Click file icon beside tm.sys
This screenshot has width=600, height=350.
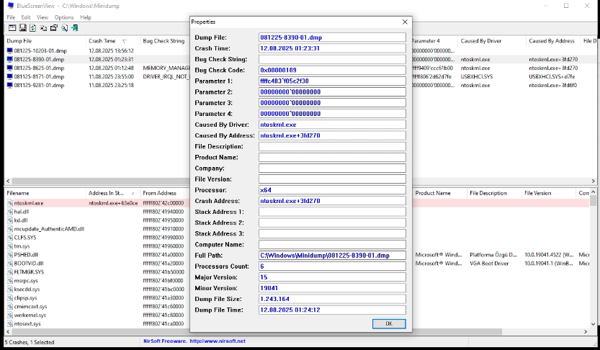tap(10, 246)
